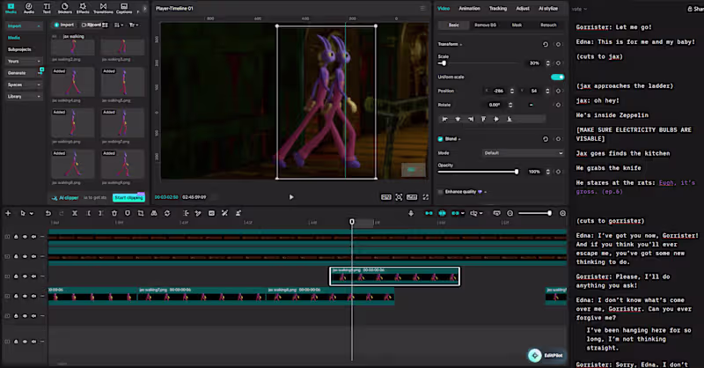Switch to the AI stylize tab
The height and width of the screenshot is (368, 704).
[548, 9]
